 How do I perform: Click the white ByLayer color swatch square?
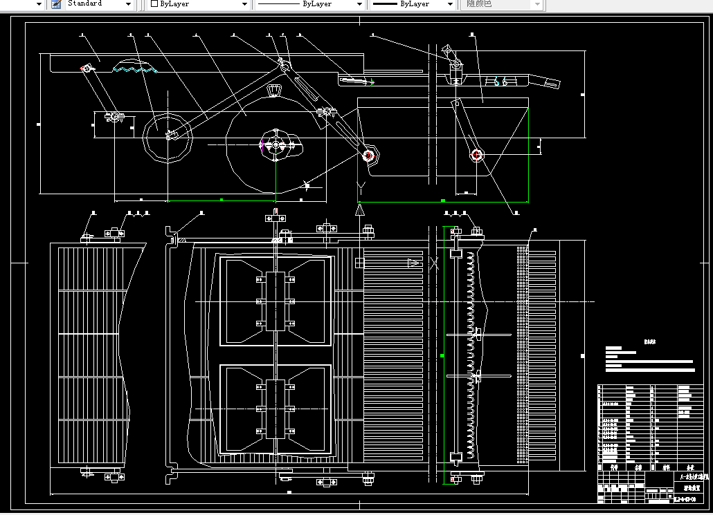154,3
